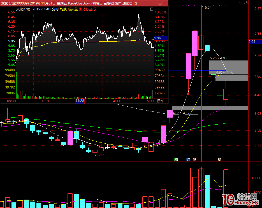Click the diamond icon atop main chart
The image size is (262, 208).
240,2
